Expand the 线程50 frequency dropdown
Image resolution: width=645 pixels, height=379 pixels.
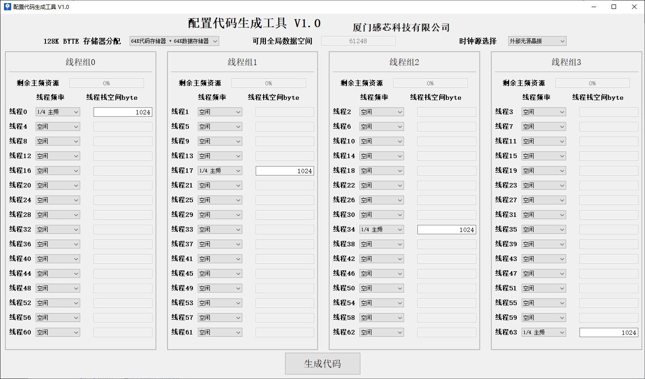click(x=382, y=288)
